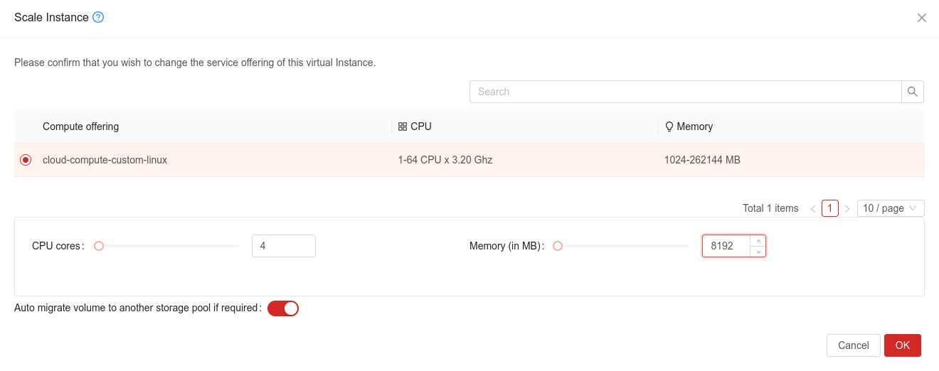Click the CPU grid icon in header

tap(403, 127)
